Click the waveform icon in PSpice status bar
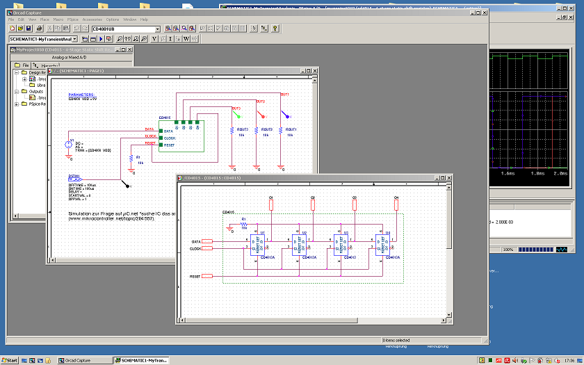 562,250
